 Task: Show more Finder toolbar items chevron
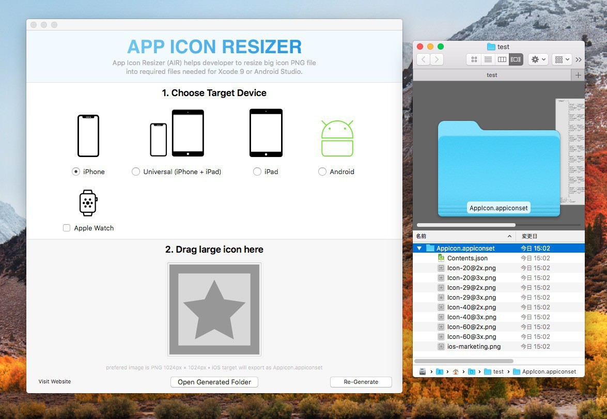(579, 59)
